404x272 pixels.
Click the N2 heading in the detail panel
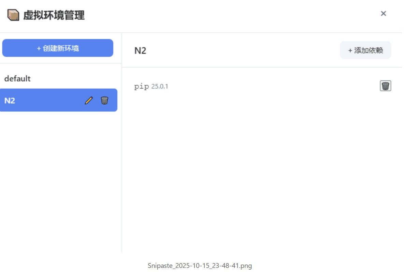point(140,50)
